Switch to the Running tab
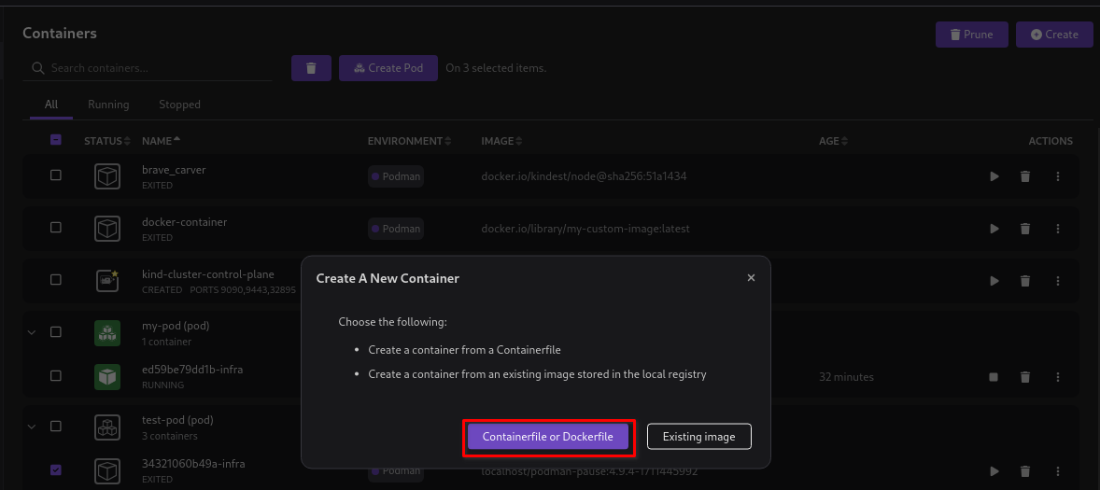The height and width of the screenshot is (490, 1100). point(108,105)
